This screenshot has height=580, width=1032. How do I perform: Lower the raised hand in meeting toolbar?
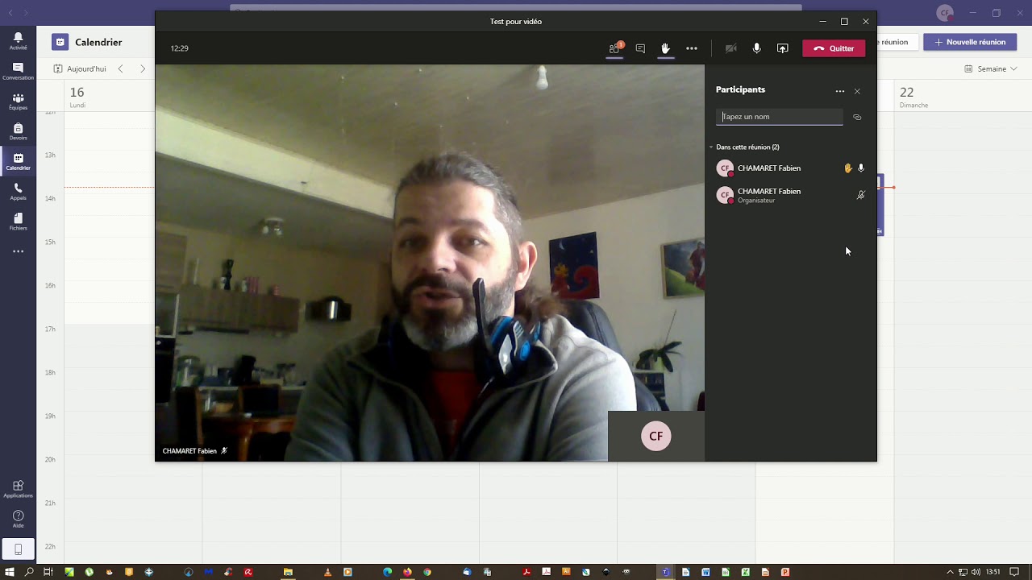click(665, 48)
